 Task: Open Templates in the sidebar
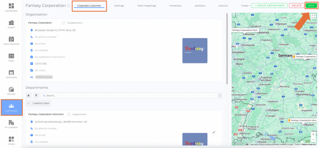(x=11, y=74)
